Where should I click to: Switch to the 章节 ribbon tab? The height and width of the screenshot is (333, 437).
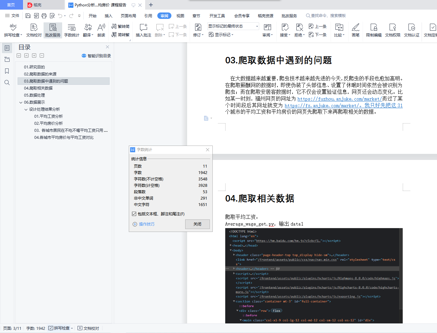tap(196, 16)
